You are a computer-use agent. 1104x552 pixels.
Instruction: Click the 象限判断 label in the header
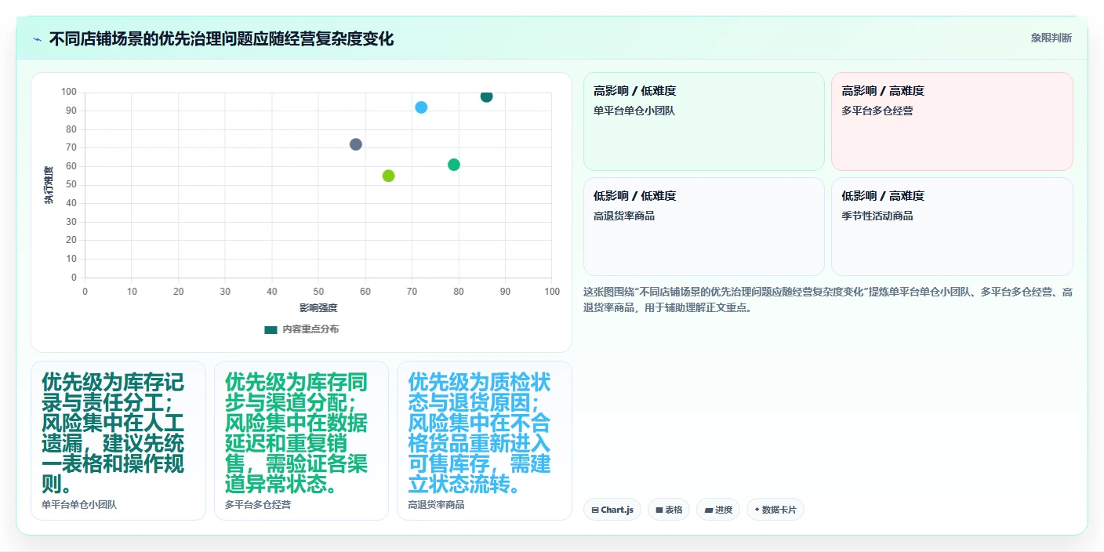(1051, 38)
